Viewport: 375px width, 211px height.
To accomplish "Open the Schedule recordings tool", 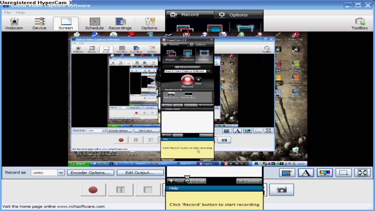I will point(94,24).
